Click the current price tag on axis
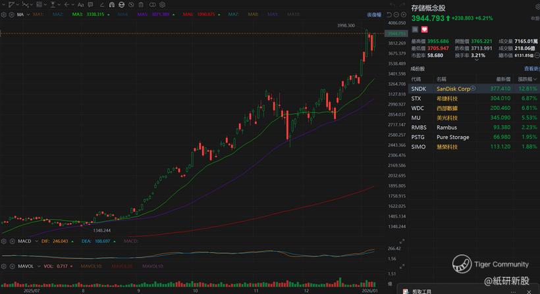Screen dimensions: 540x294 tap(396, 34)
